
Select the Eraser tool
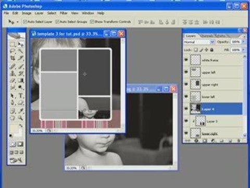click(12, 80)
